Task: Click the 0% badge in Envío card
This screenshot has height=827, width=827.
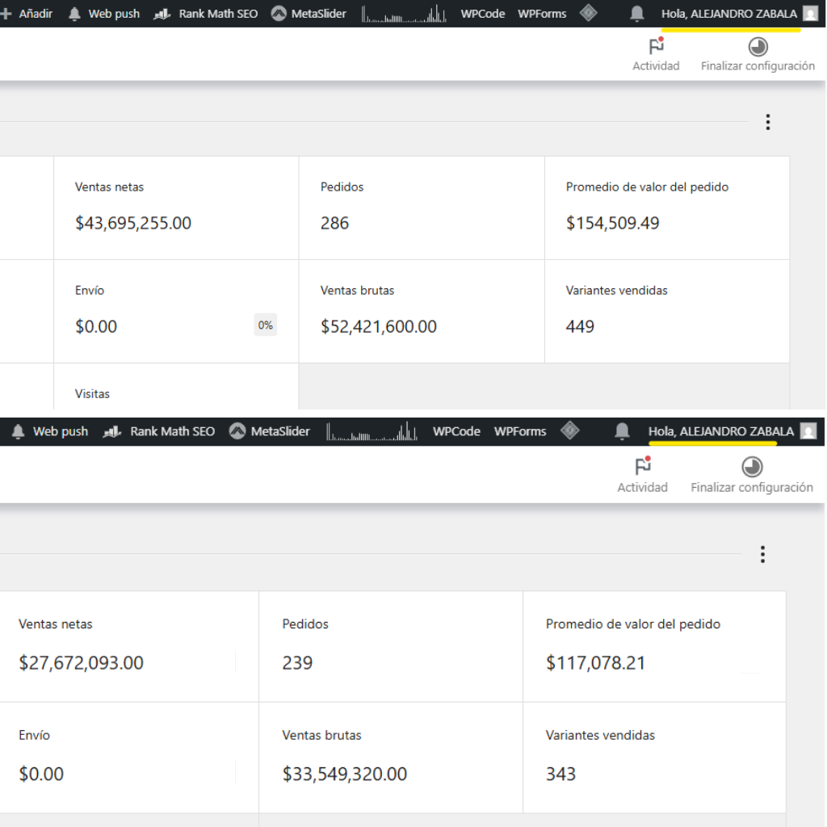Action: 265,325
